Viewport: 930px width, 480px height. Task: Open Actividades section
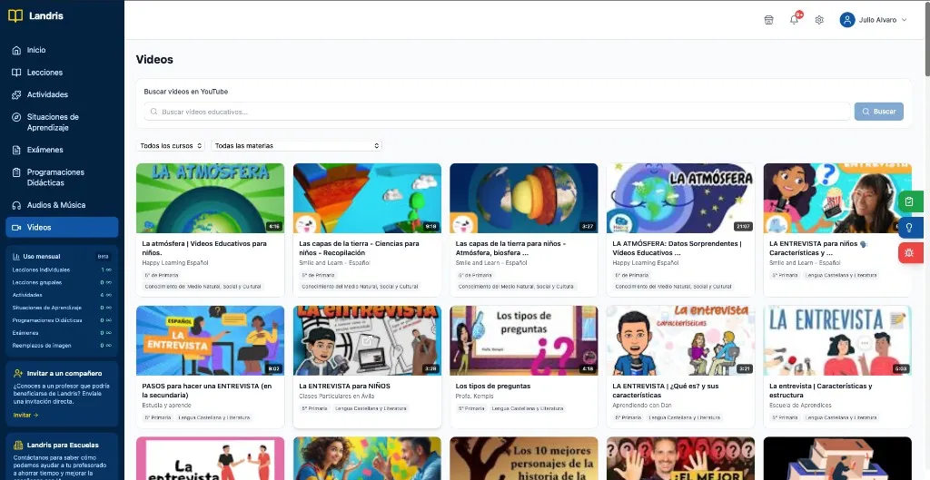point(62,94)
